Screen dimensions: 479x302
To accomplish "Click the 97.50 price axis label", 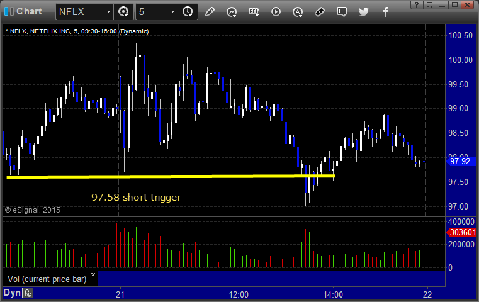I will click(x=458, y=182).
